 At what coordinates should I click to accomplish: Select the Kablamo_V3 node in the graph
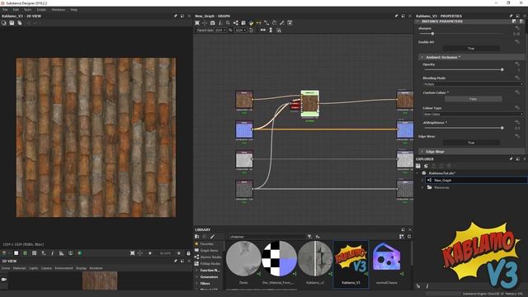310,103
